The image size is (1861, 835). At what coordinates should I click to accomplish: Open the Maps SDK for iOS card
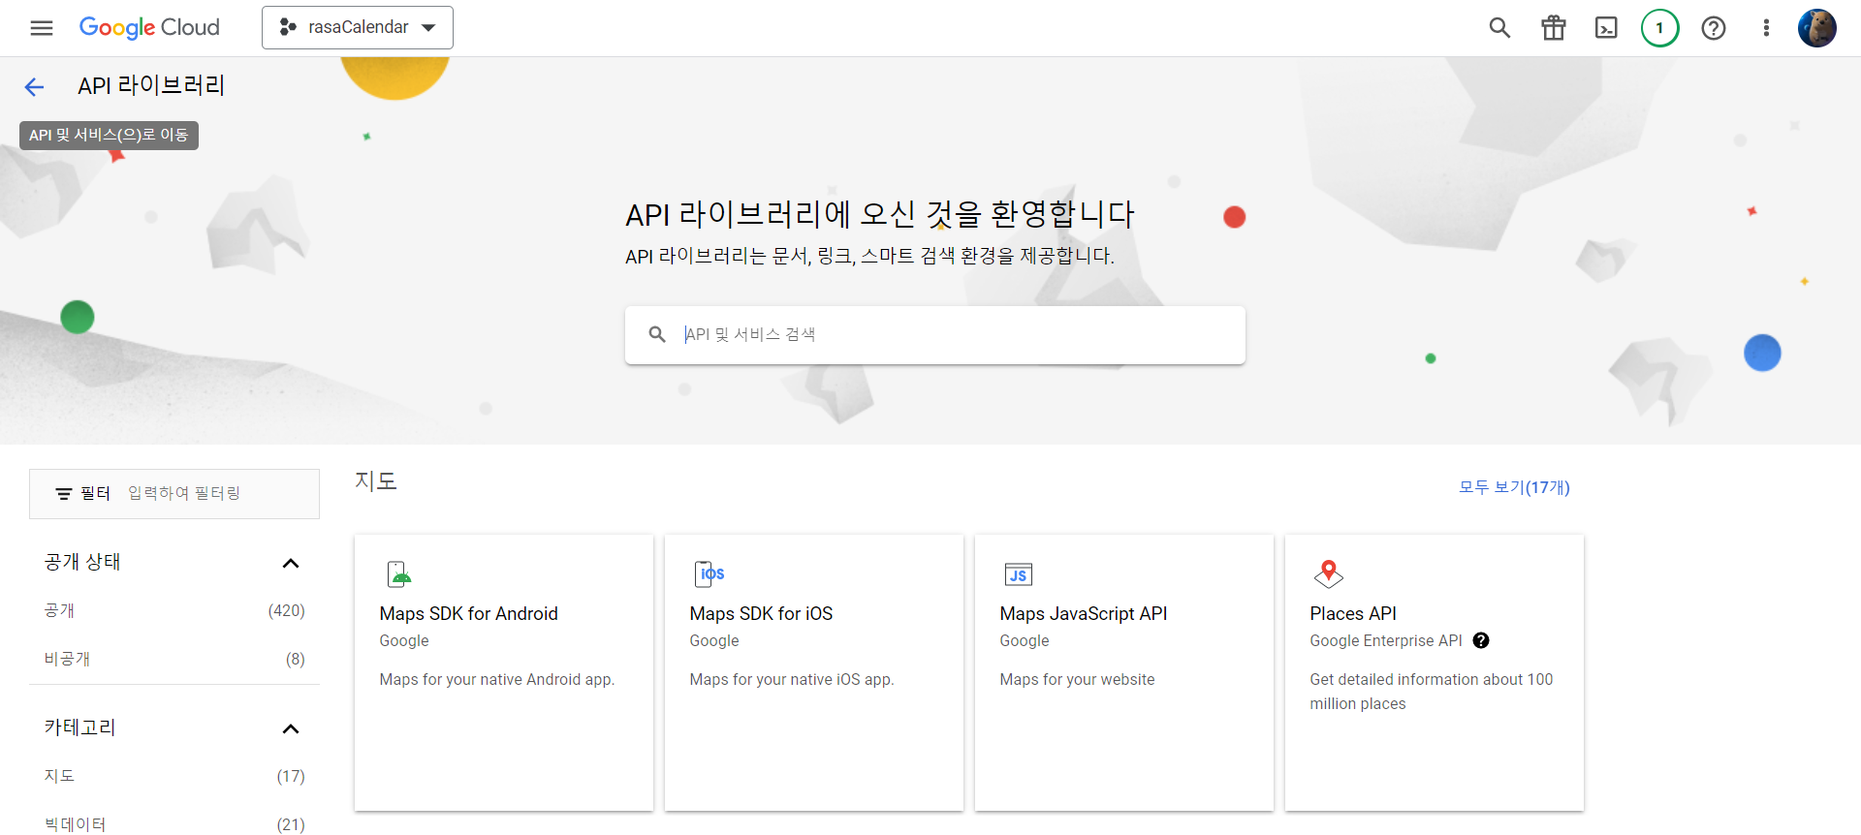(x=814, y=672)
